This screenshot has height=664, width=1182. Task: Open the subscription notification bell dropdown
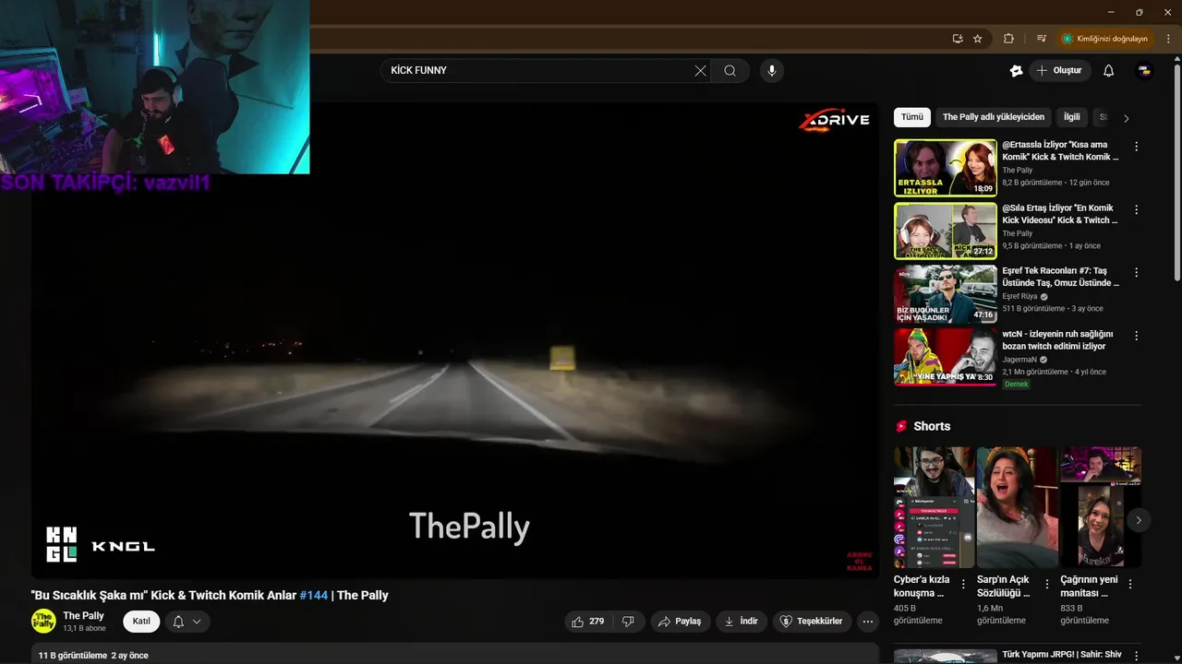pos(187,622)
